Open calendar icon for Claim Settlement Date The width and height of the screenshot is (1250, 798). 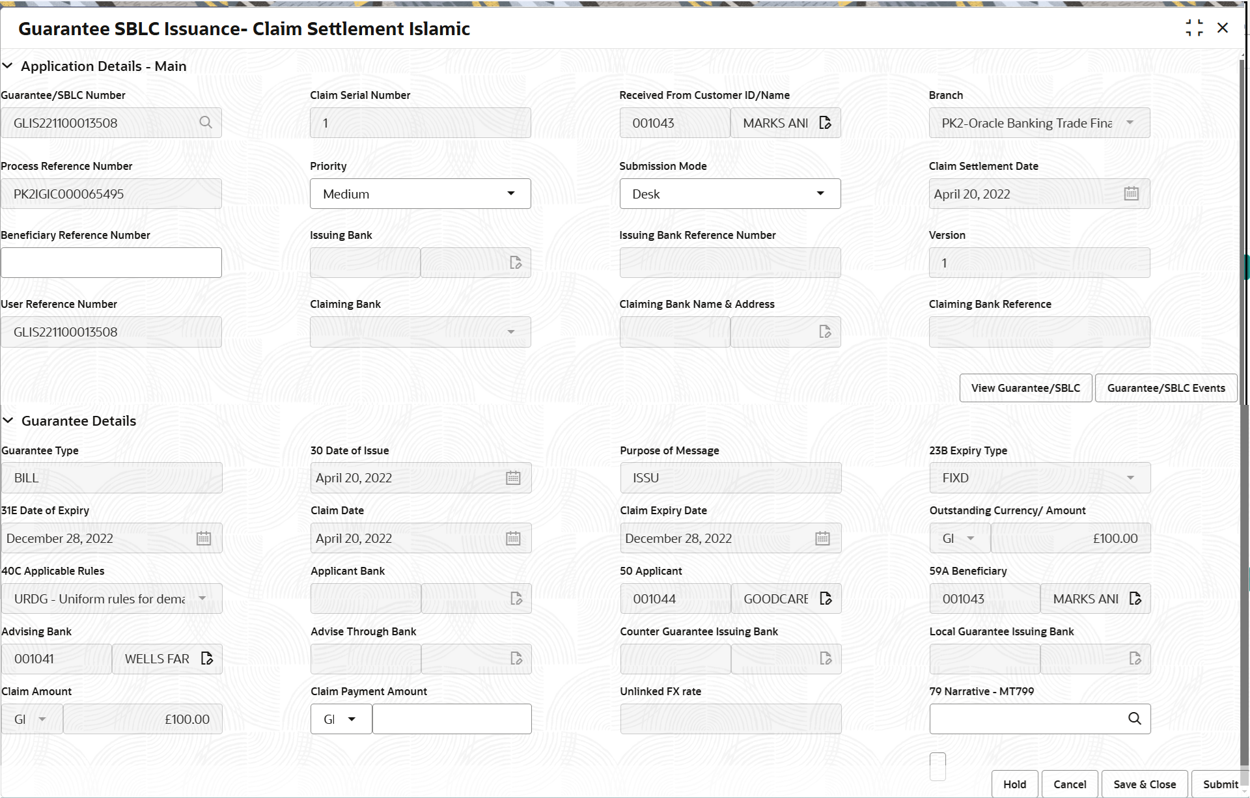(1131, 194)
